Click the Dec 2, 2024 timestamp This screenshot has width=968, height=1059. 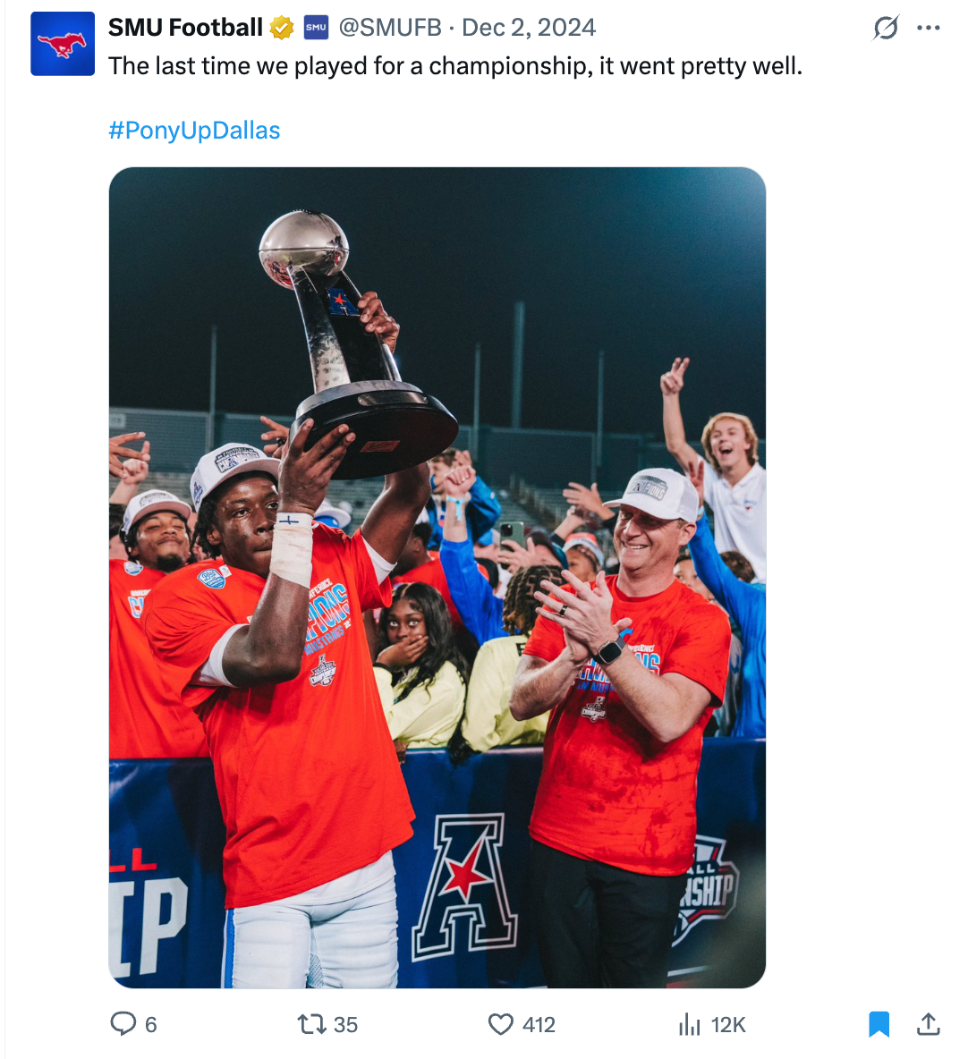coord(529,28)
